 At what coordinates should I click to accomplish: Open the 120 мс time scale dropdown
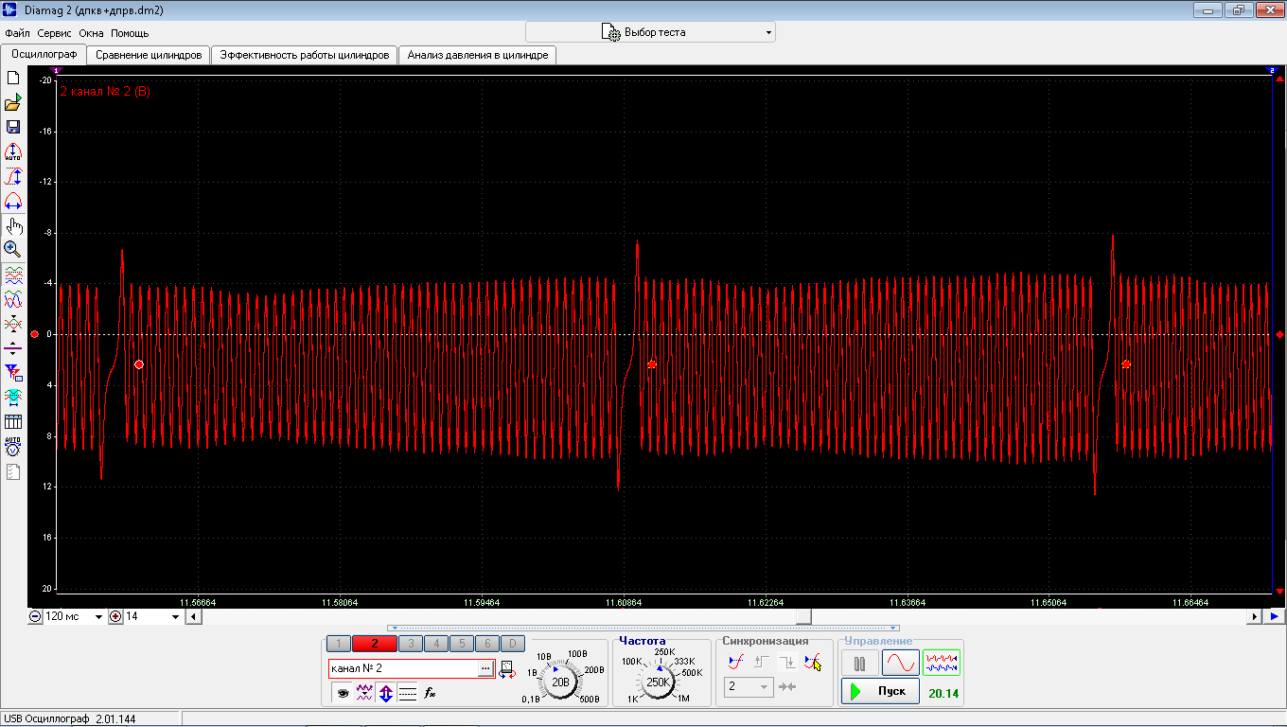pos(98,616)
